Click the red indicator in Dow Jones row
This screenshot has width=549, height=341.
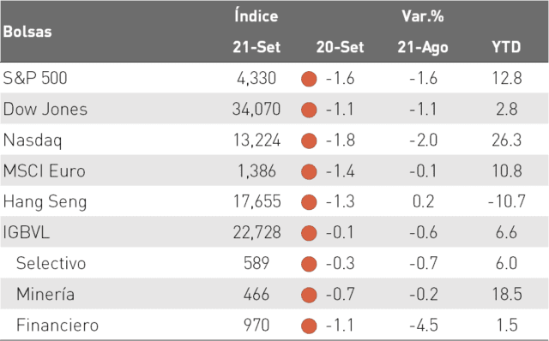(309, 110)
